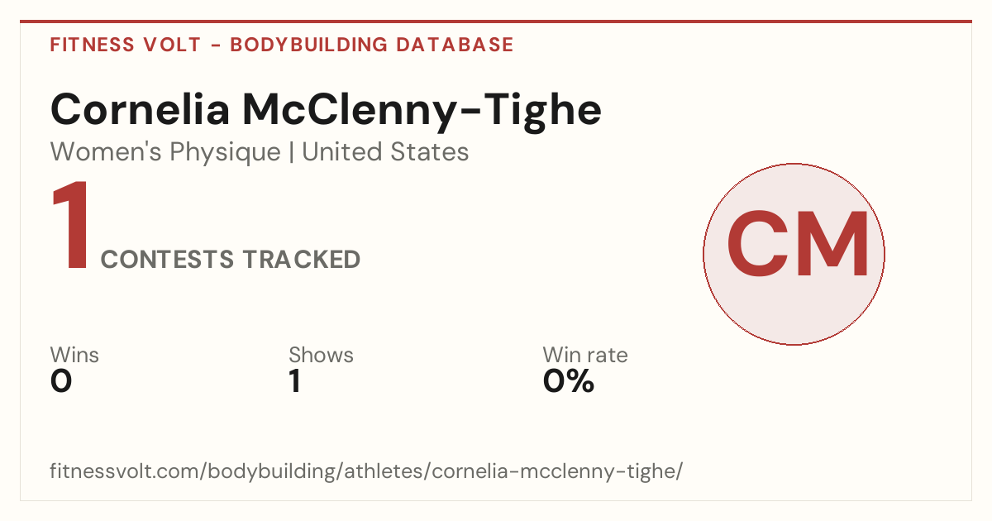
Task: Click the Contests Tracked label
Action: click(231, 260)
